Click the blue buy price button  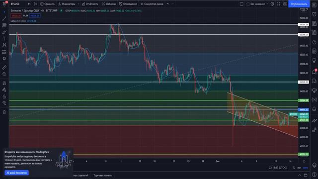34,15
